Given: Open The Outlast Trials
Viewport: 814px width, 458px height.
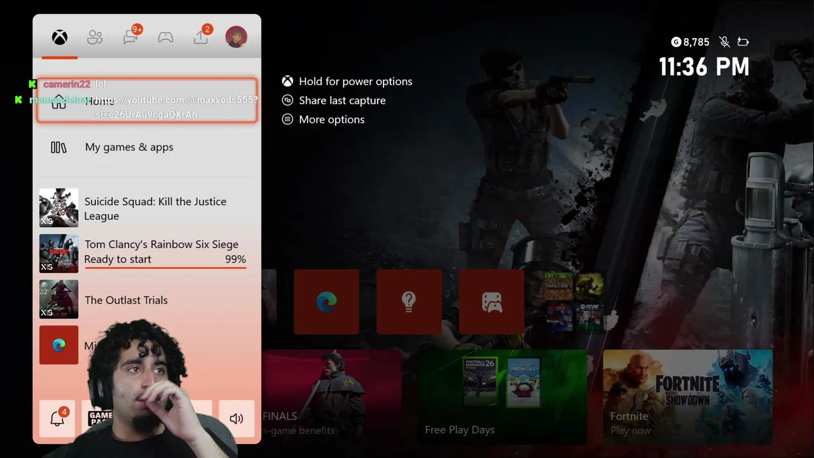Looking at the screenshot, I should (x=147, y=300).
